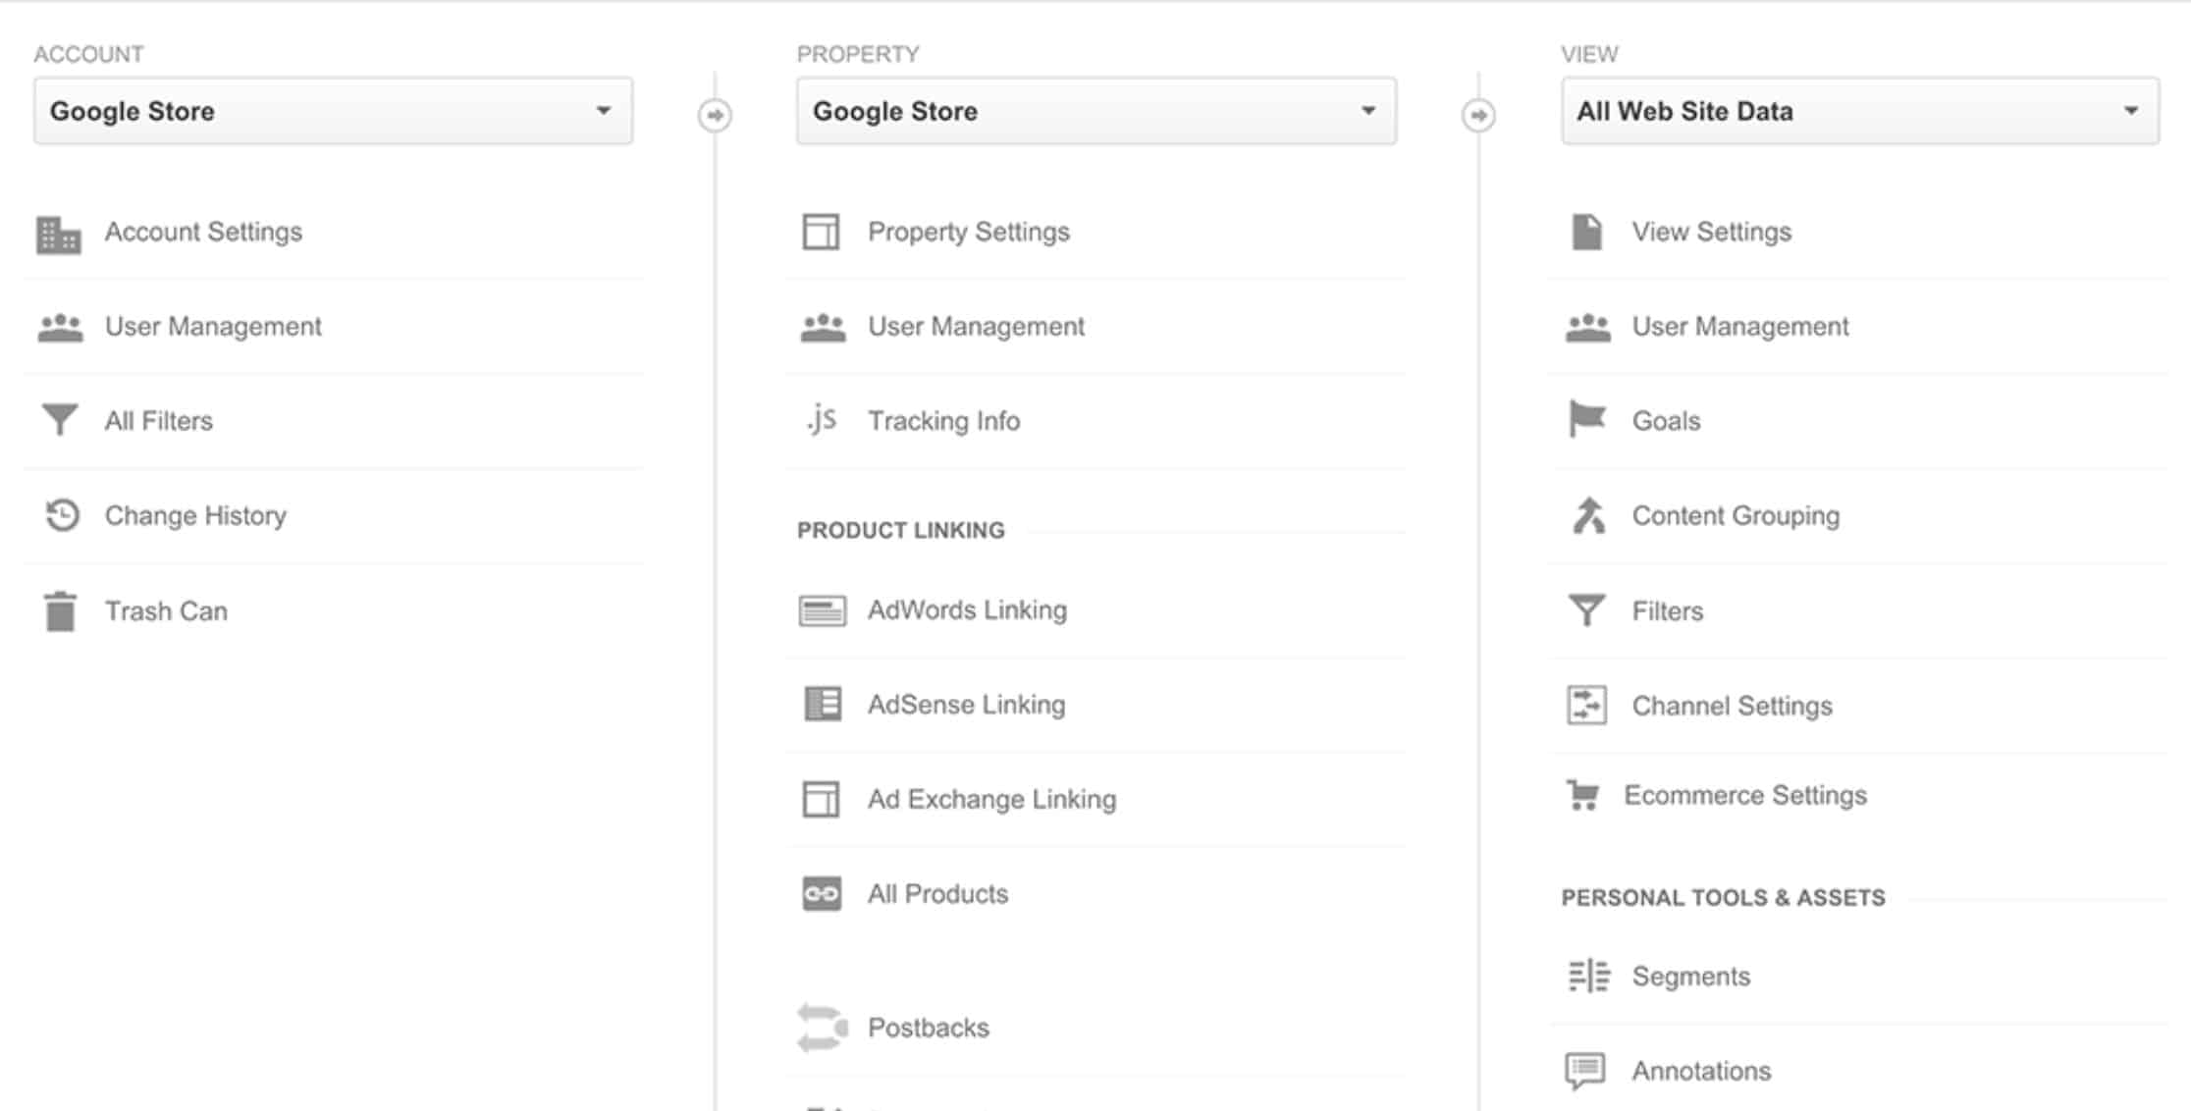Click the Ecommerce Settings shopping cart icon
Viewport: 2191px width, 1111px height.
click(1585, 795)
